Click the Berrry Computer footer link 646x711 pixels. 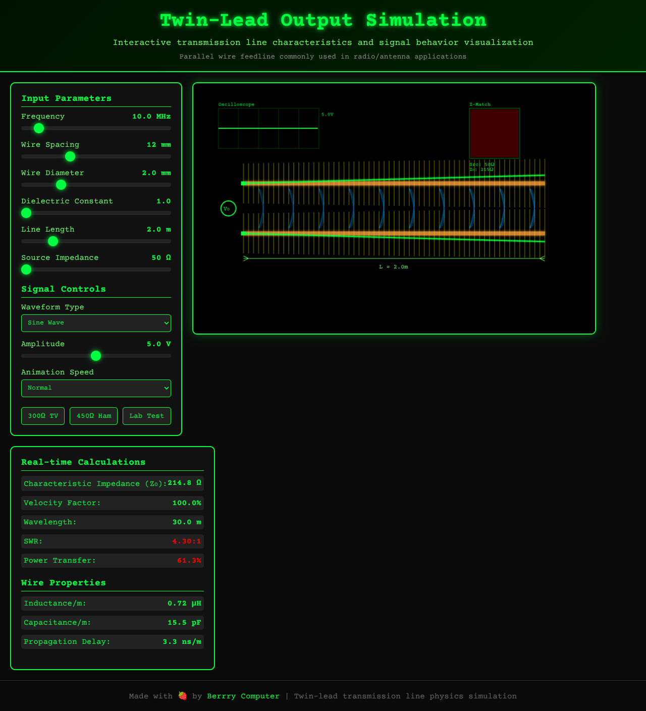click(x=244, y=696)
